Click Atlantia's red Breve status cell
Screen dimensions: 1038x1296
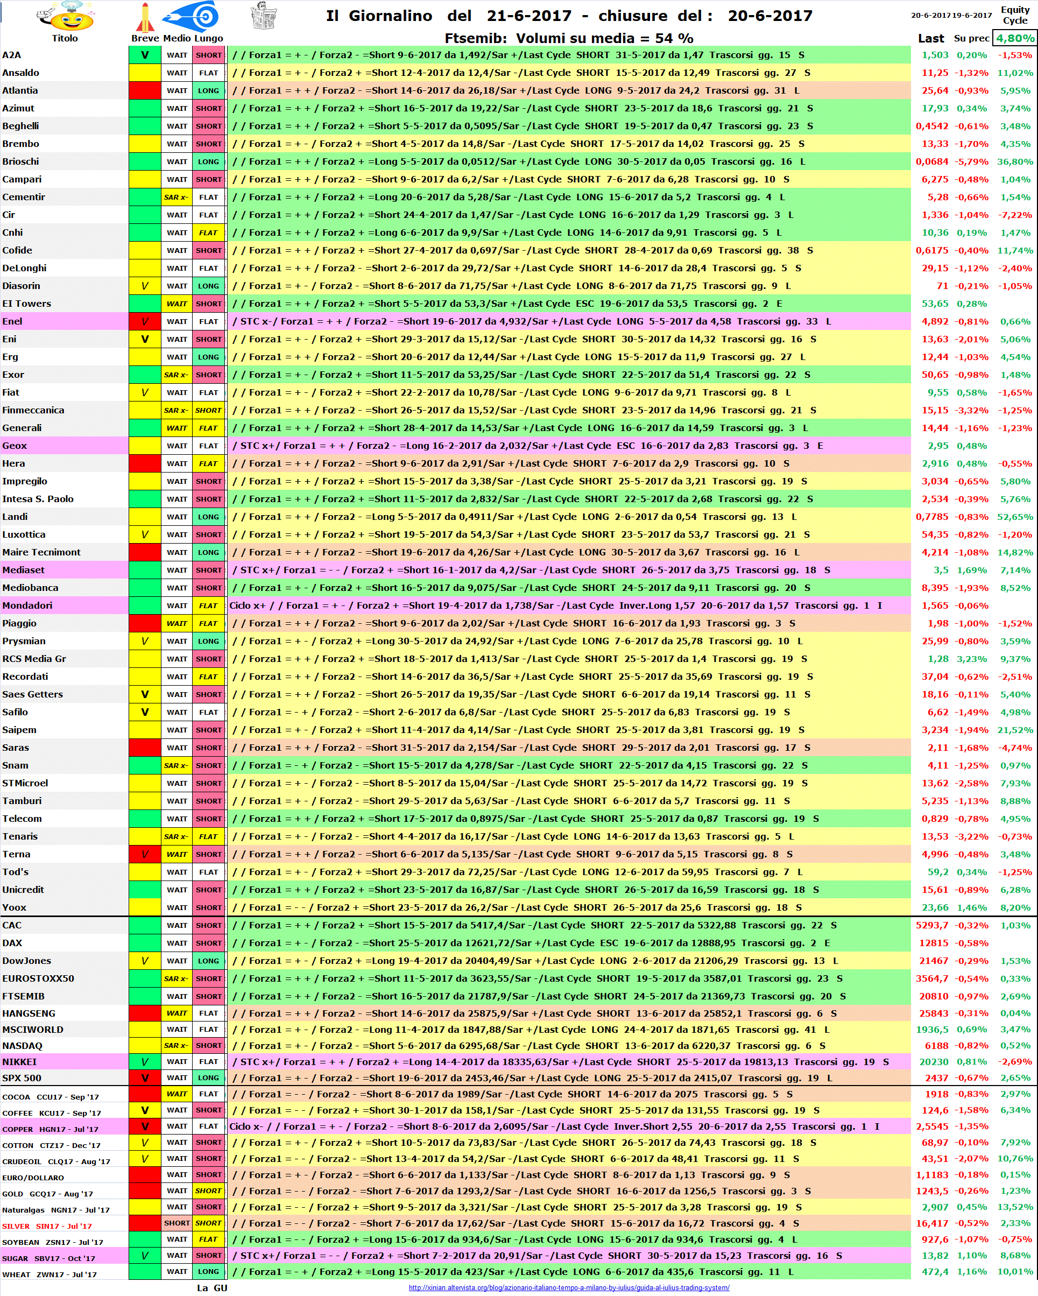click(145, 90)
